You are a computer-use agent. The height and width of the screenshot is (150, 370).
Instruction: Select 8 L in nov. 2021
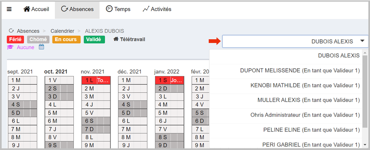[x=96, y=137]
